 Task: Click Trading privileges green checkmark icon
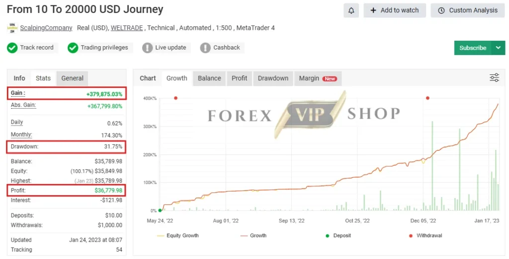(73, 48)
